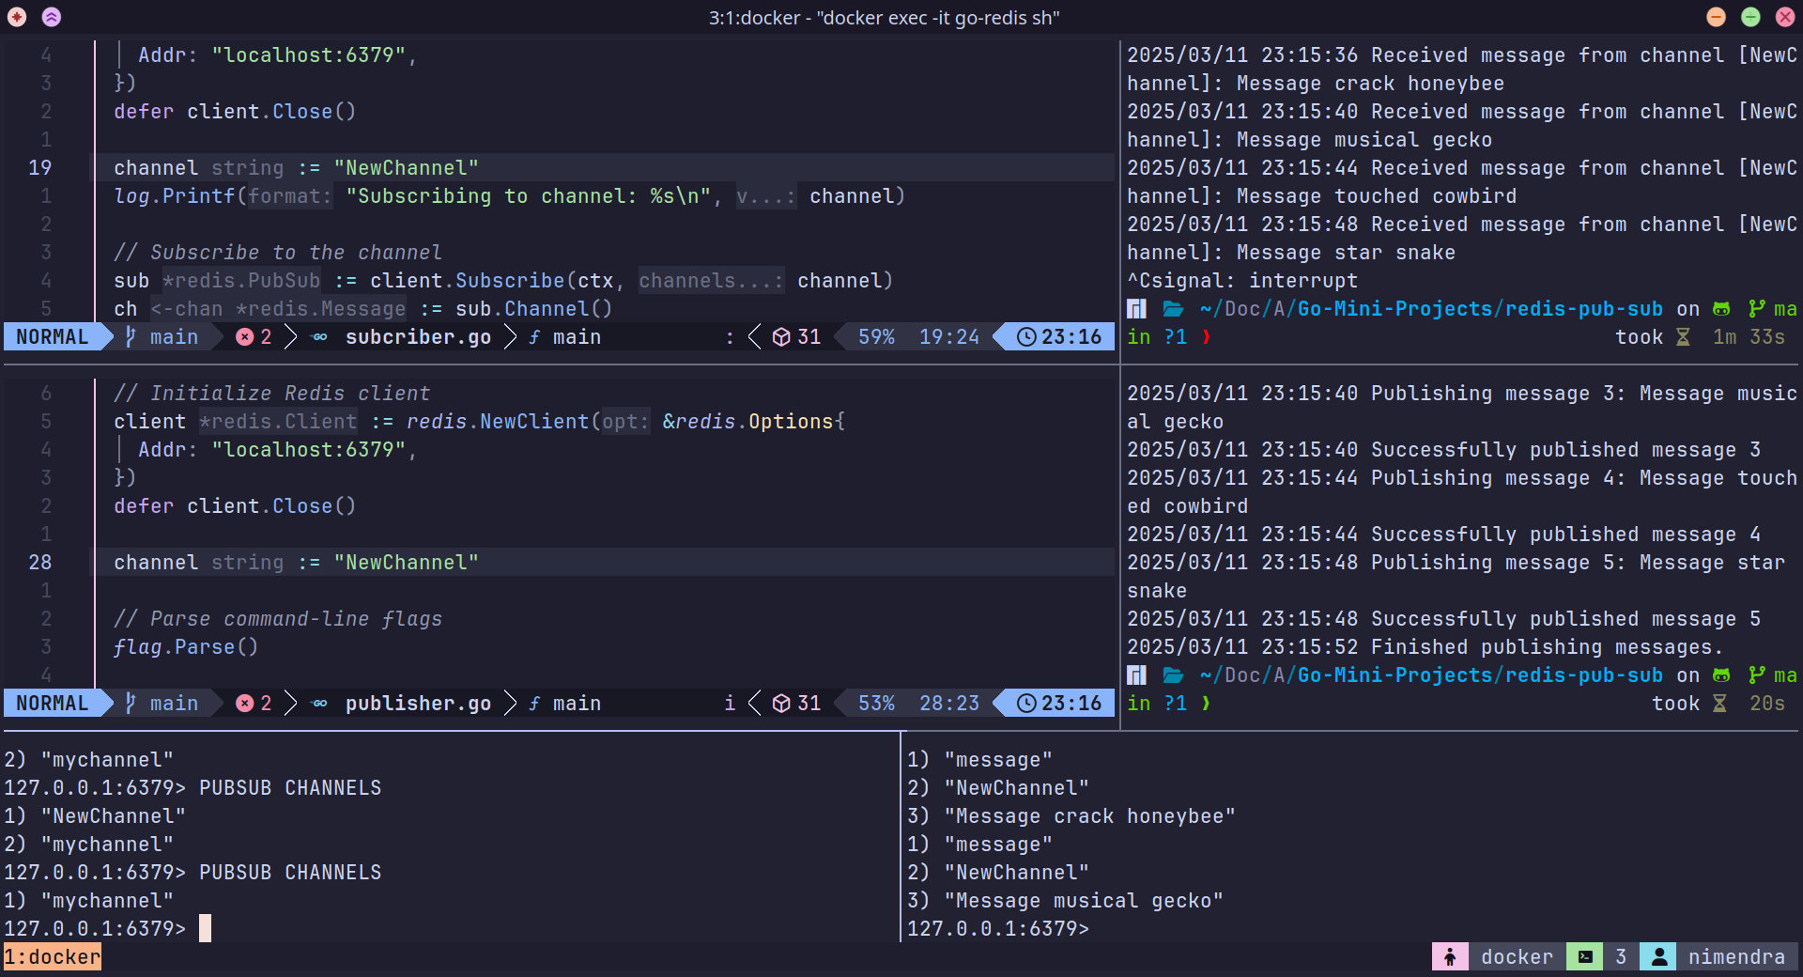The width and height of the screenshot is (1803, 977).
Task: Click the 19:24 cursor position indicator
Action: 948,336
